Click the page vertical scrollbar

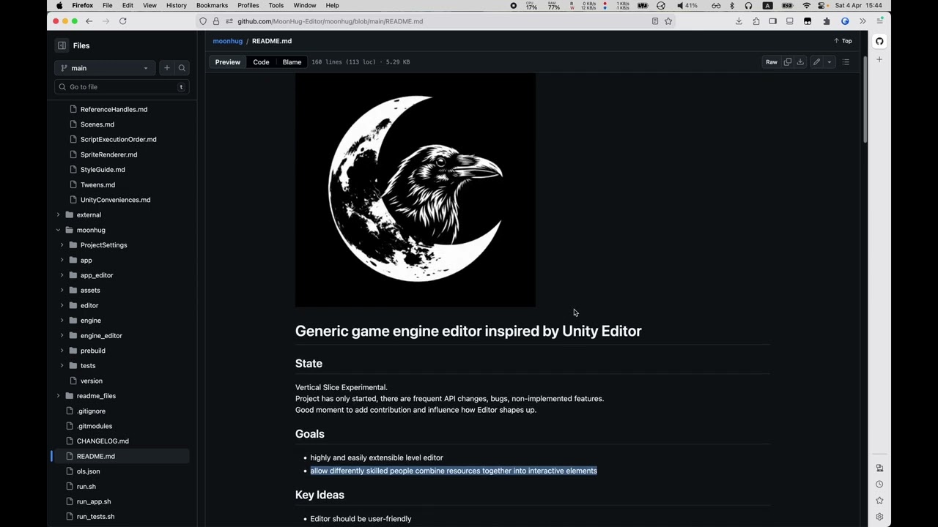(x=865, y=99)
